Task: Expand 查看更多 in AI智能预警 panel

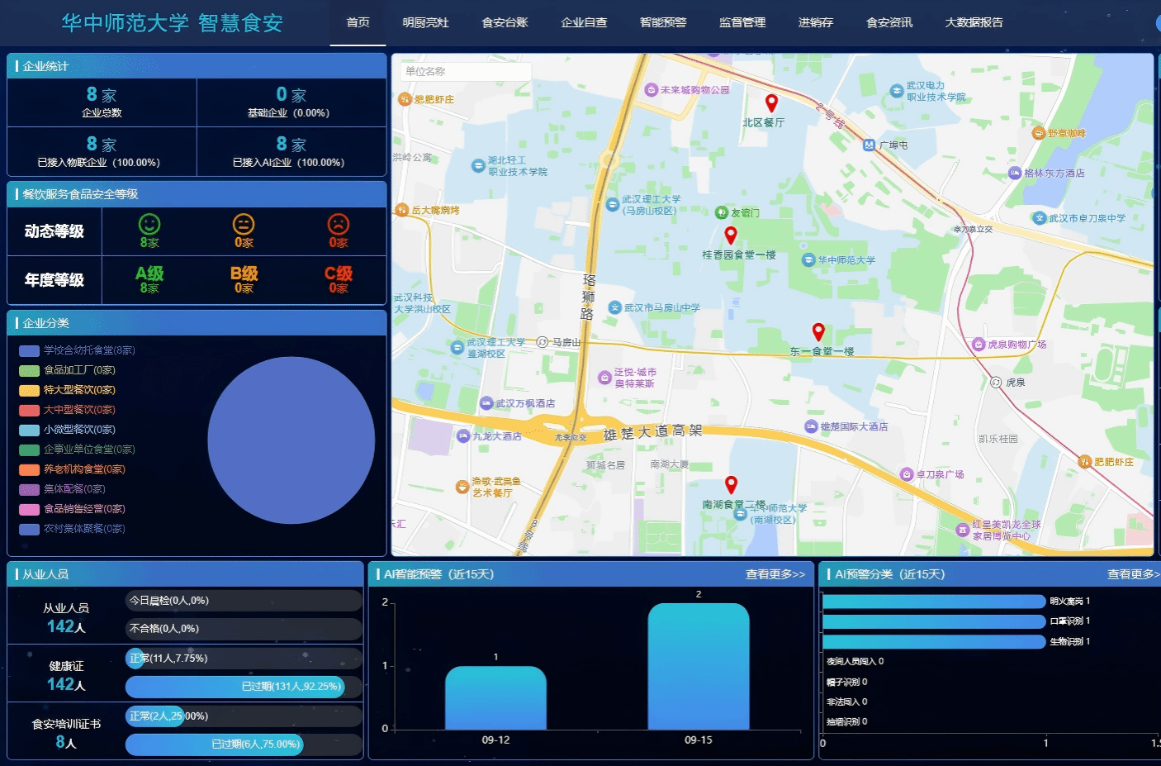Action: (775, 574)
